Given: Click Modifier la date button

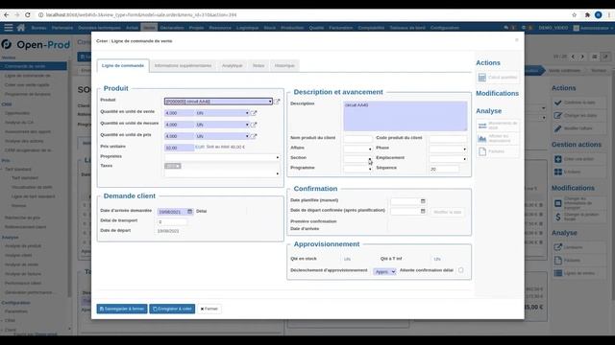Looking at the screenshot, I should click(x=447, y=212).
